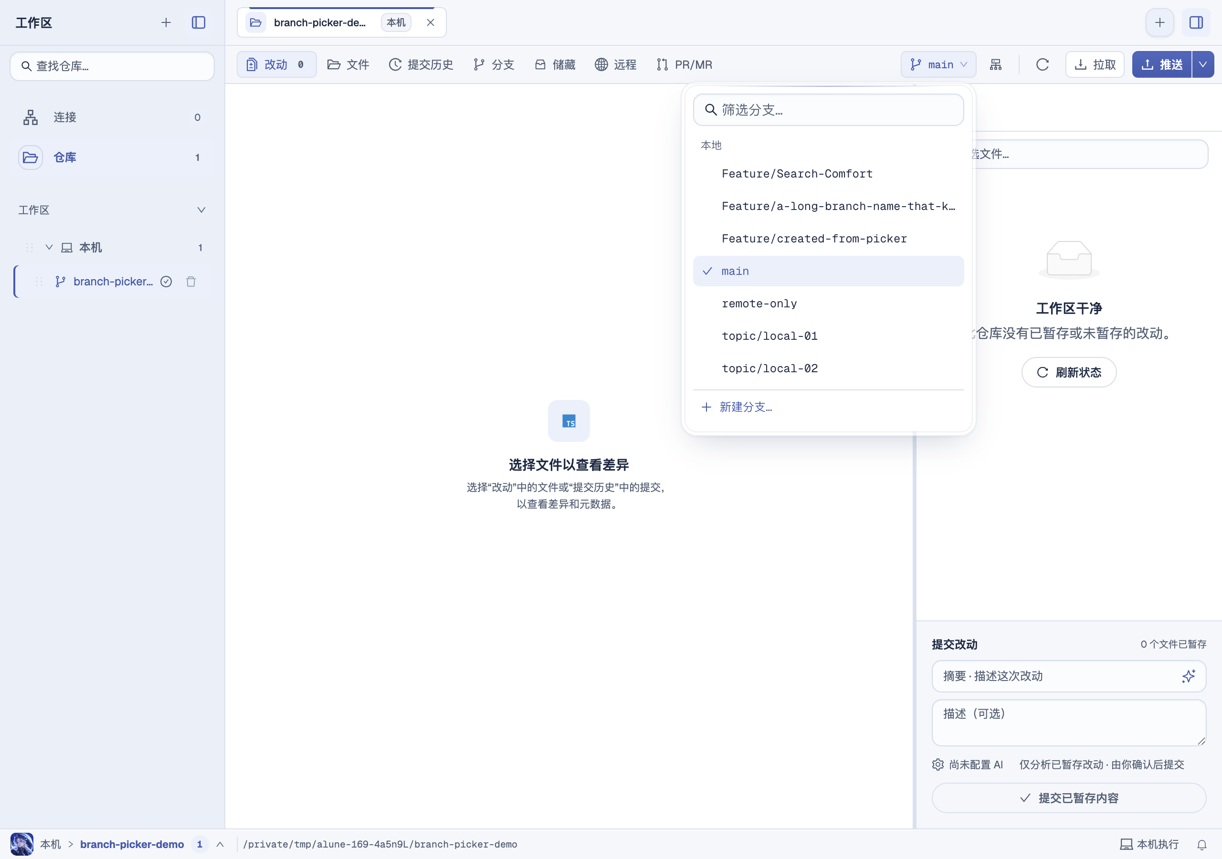
Task: Open the 仓库 repositories section
Action: (112, 157)
